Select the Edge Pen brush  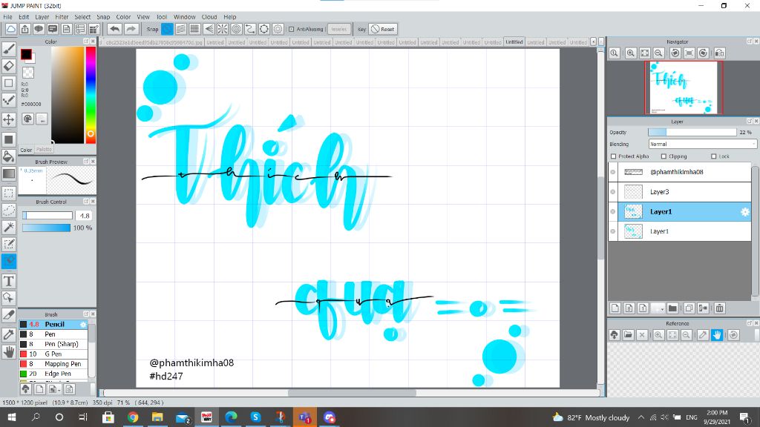53,374
